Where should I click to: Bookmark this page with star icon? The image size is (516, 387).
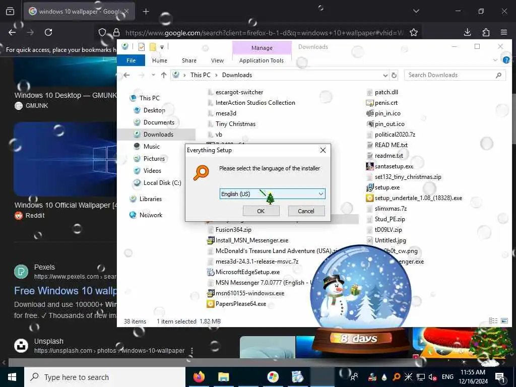(414, 32)
